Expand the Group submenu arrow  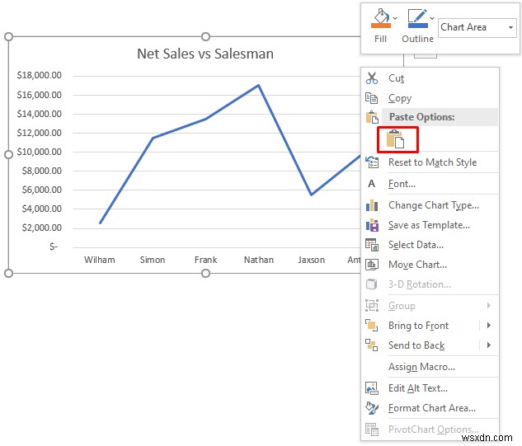click(x=489, y=306)
